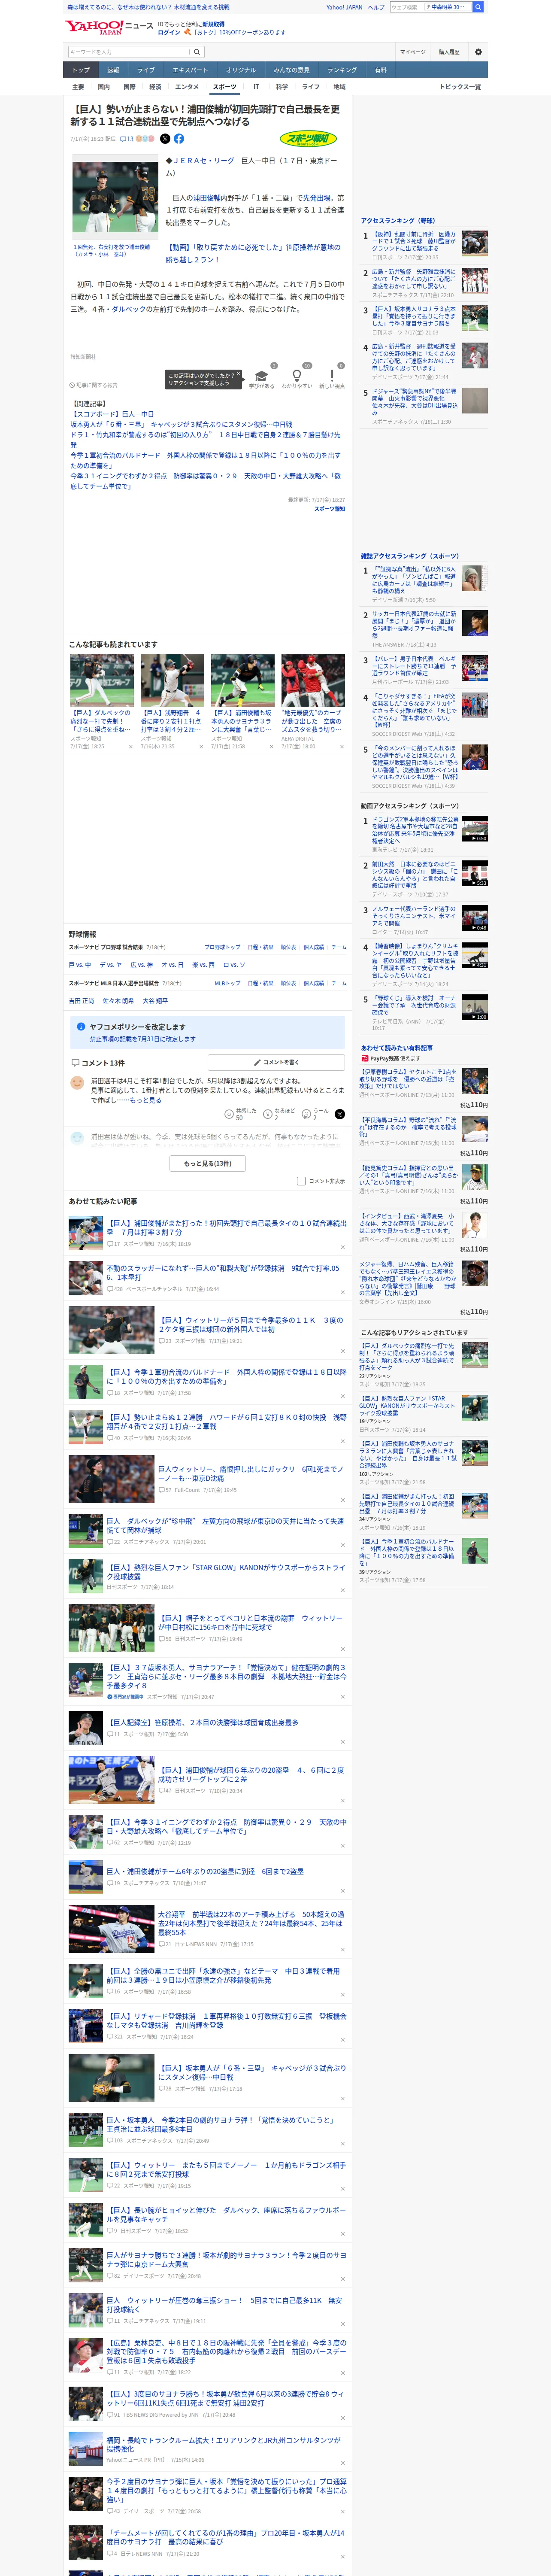This screenshot has height=2576, width=551.
Task: Switch to the ライブ tab
Action: (x=146, y=70)
